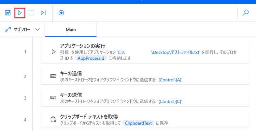The width and height of the screenshot is (256, 131).
Task: Expand the サブフロー dropdown chevron
Action: click(38, 30)
